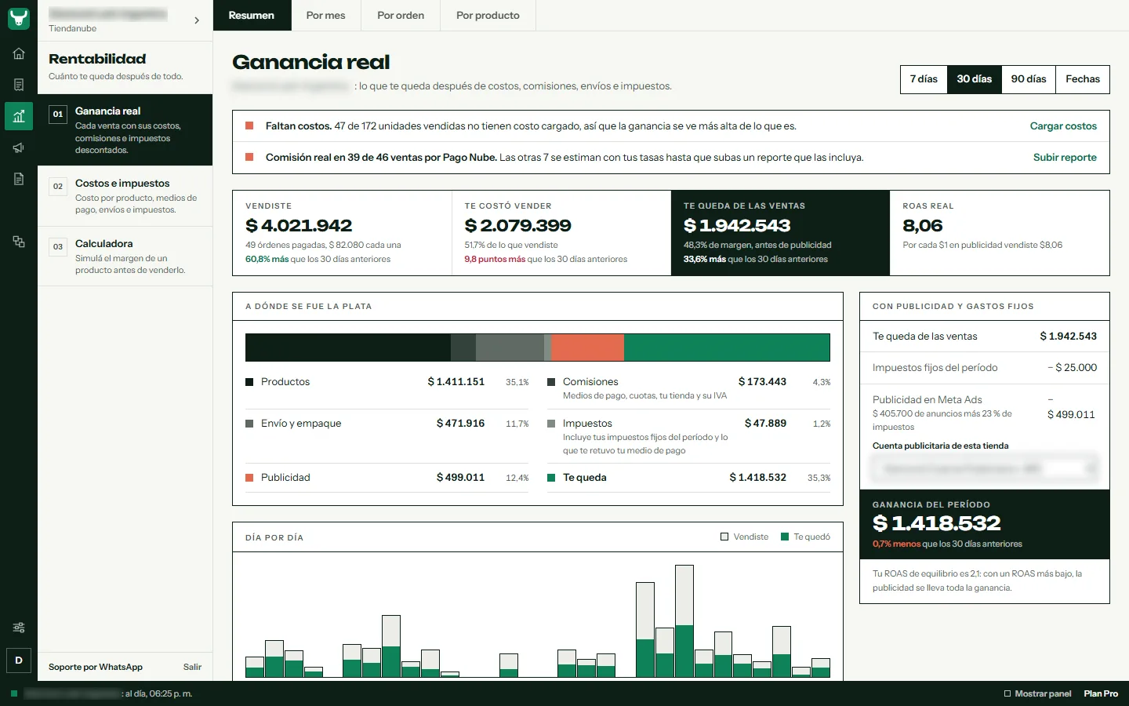Viewport: 1129px width, 706px height.
Task: Click the tallest bar in Día por día chart
Action: (684, 620)
